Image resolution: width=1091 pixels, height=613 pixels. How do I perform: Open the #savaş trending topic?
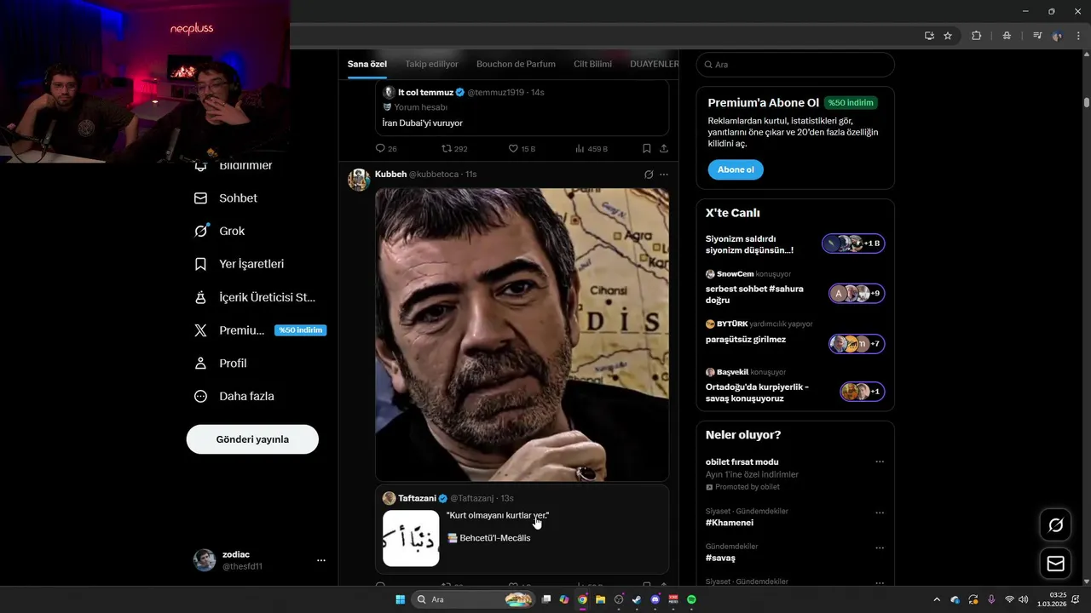click(x=720, y=558)
